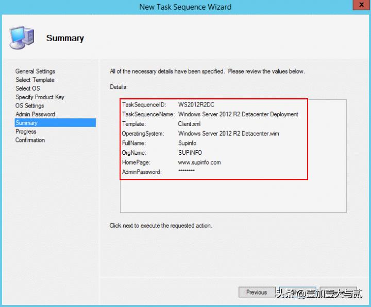
Task: Click the masked AdminPassword value
Action: tap(186, 171)
